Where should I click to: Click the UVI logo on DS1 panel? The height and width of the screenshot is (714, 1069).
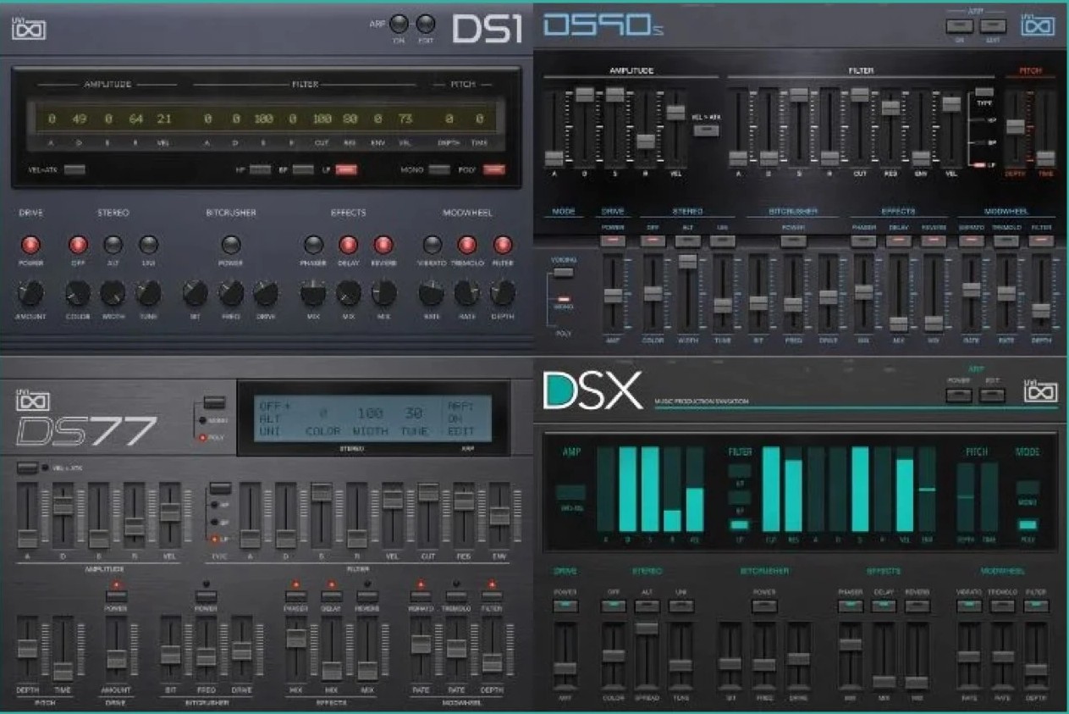pyautogui.click(x=29, y=29)
